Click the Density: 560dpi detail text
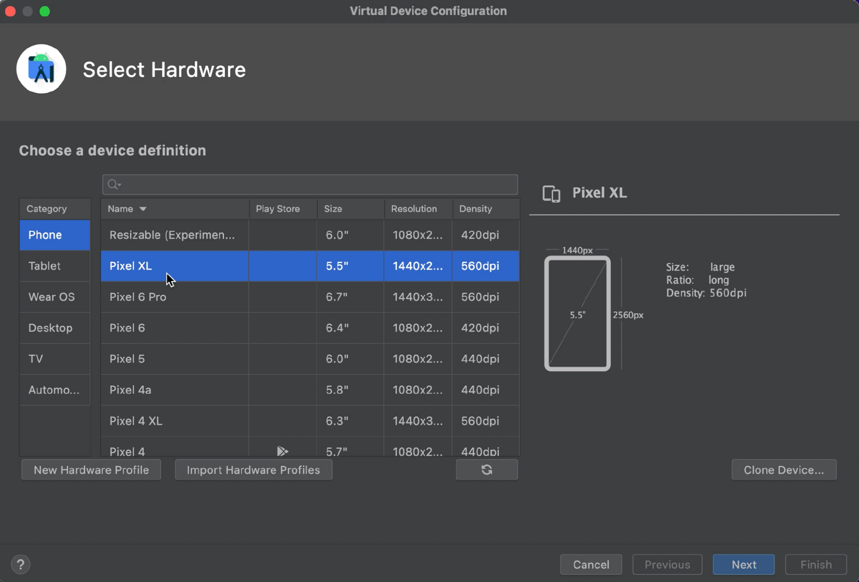 tap(706, 293)
